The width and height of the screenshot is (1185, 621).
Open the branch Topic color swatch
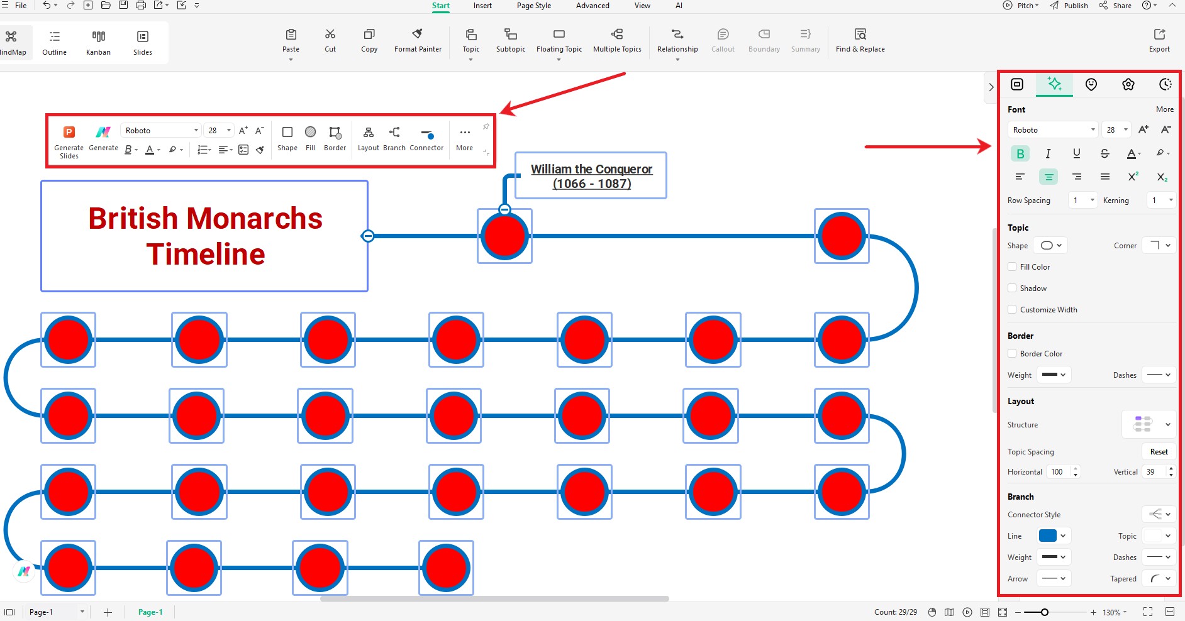pyautogui.click(x=1159, y=536)
